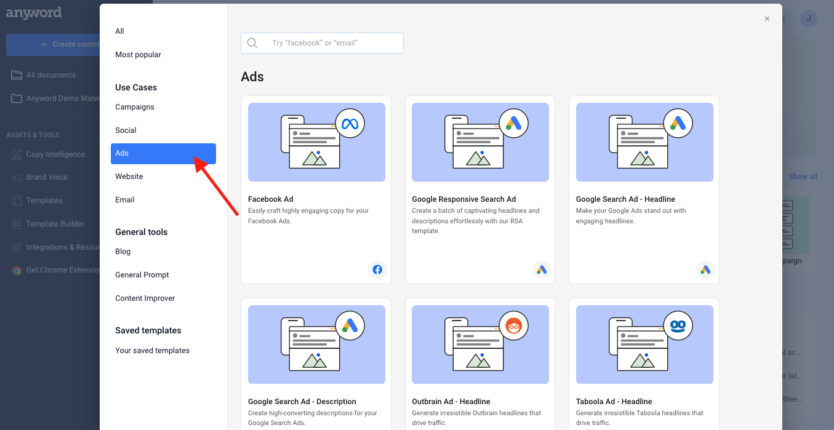
Task: Click the Template Builder icon
Action: (x=16, y=224)
